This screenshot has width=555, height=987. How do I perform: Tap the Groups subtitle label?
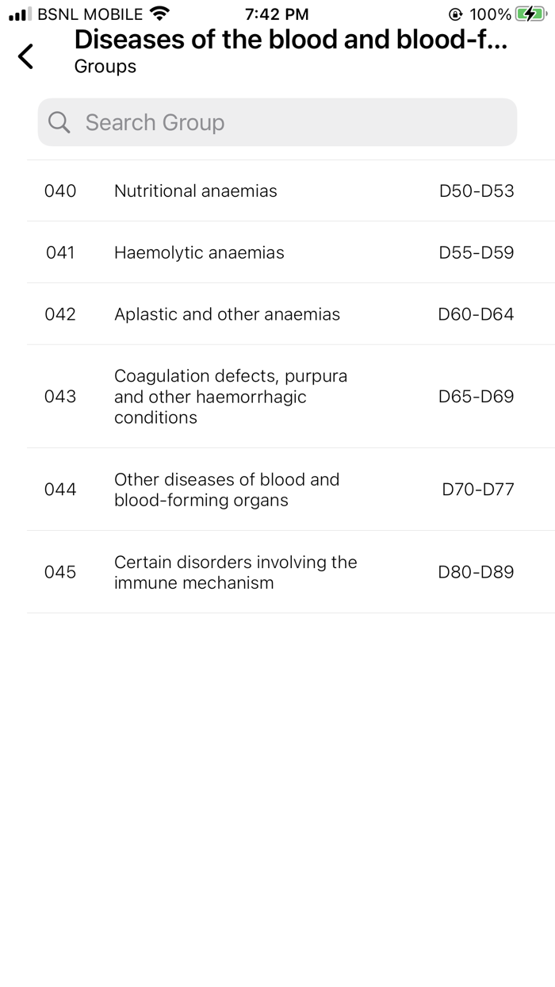[x=105, y=67]
